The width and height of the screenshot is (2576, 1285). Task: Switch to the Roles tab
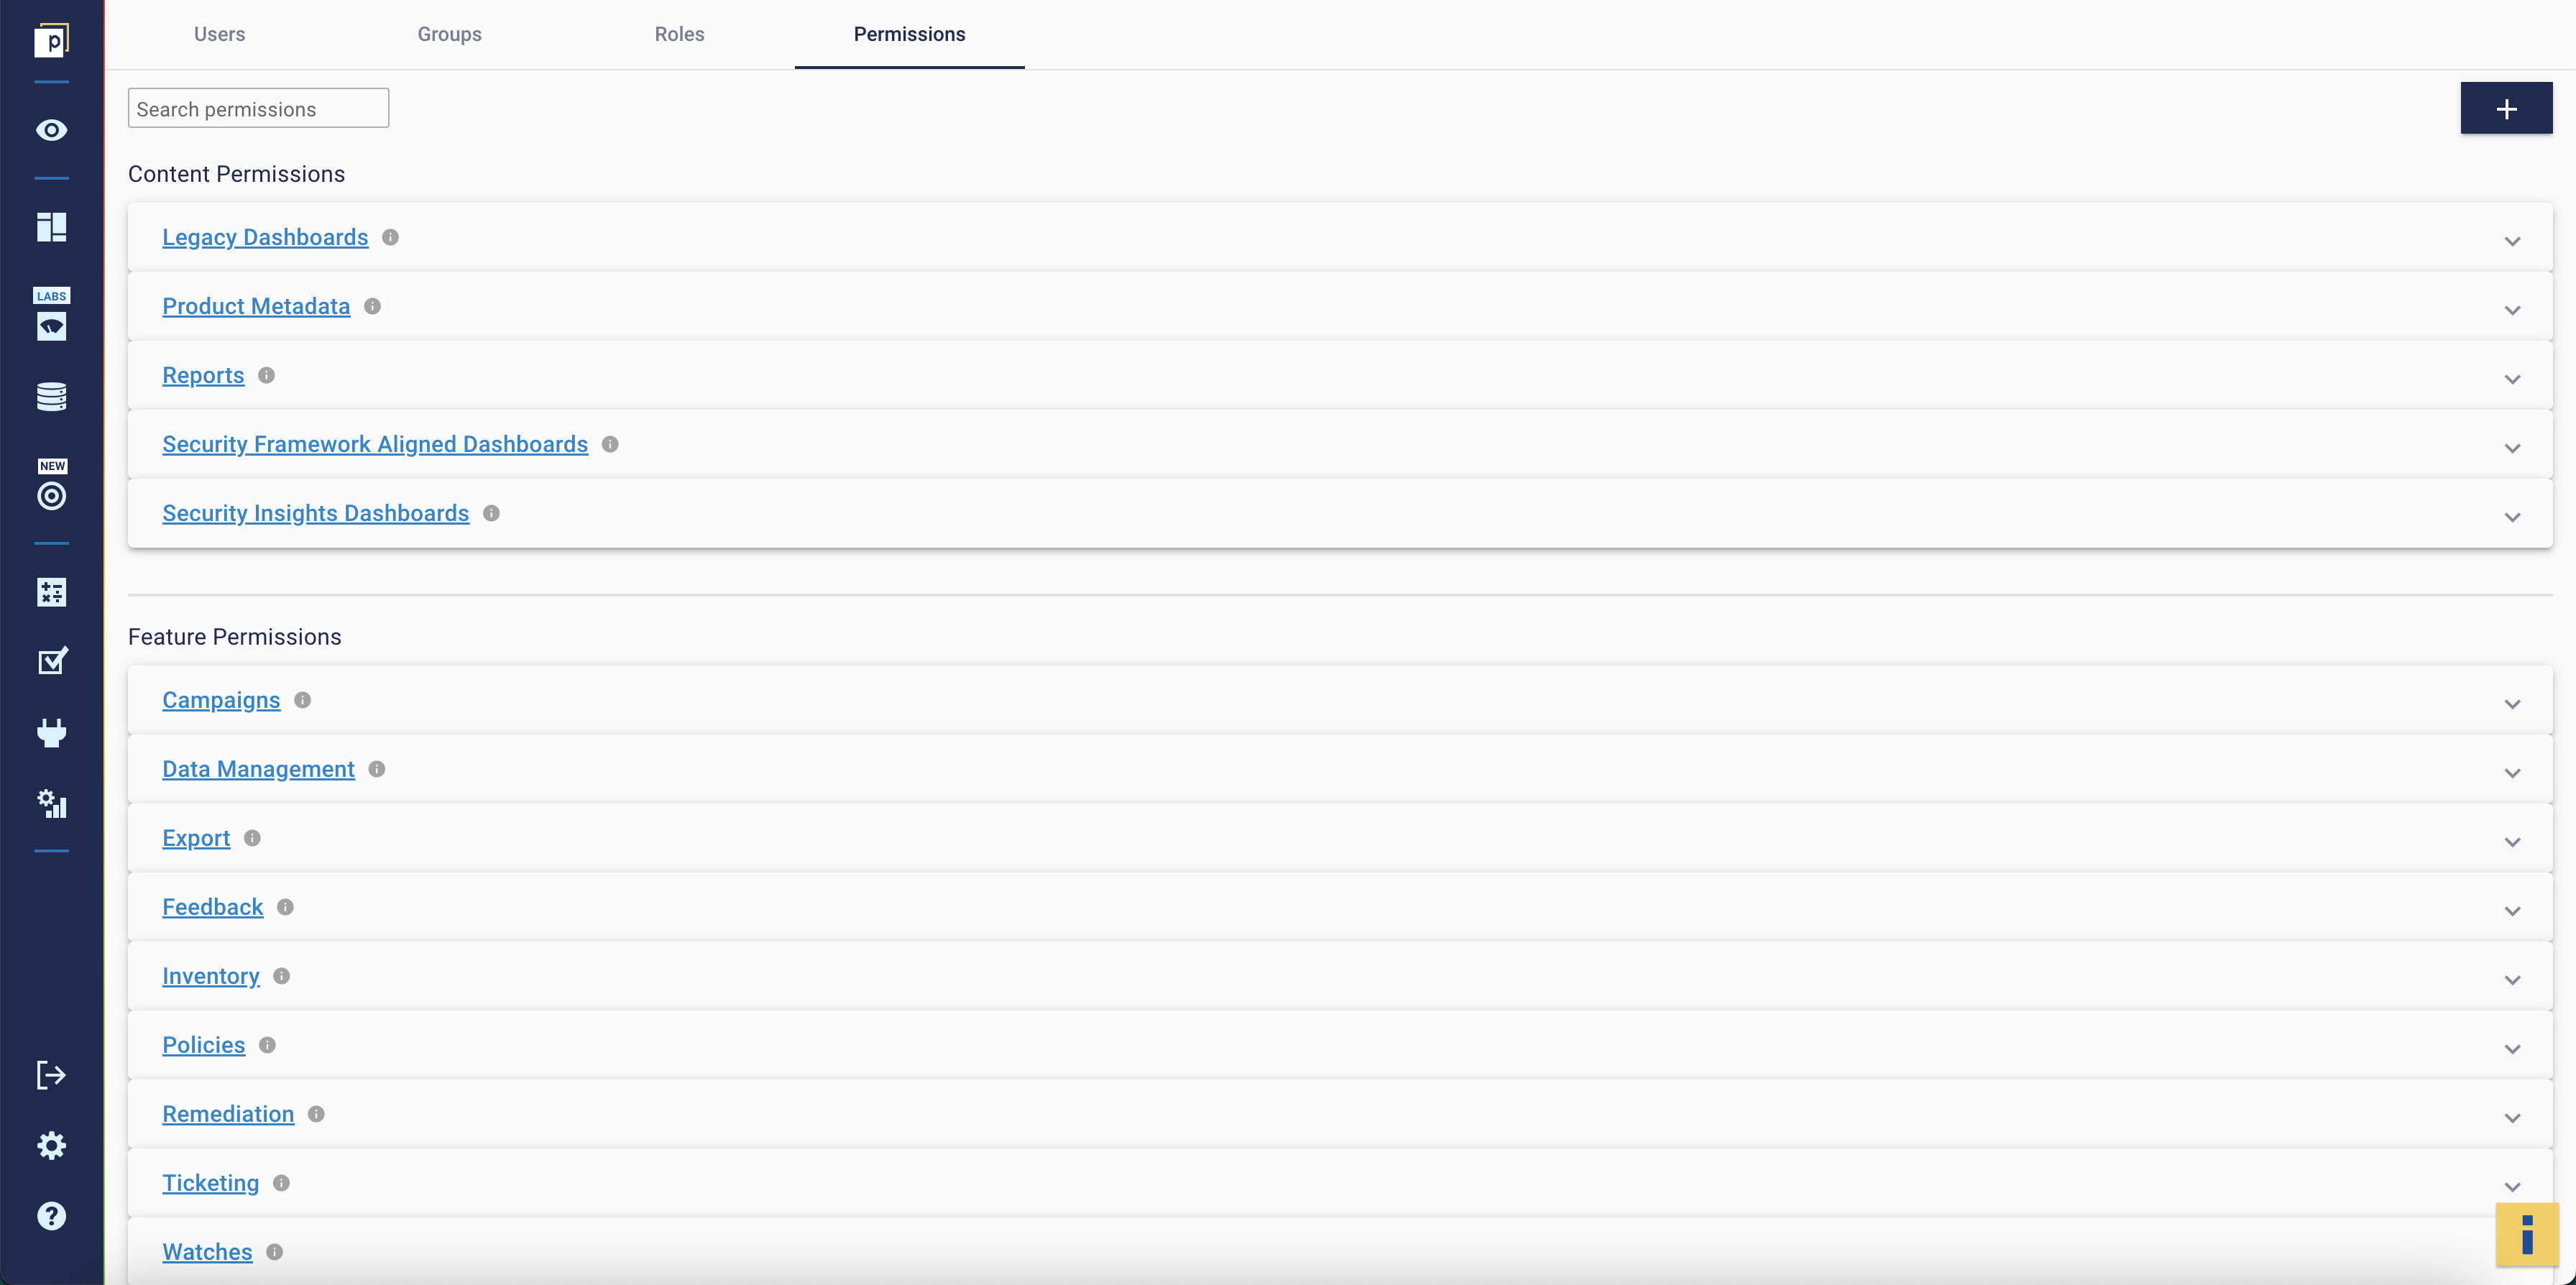679,34
